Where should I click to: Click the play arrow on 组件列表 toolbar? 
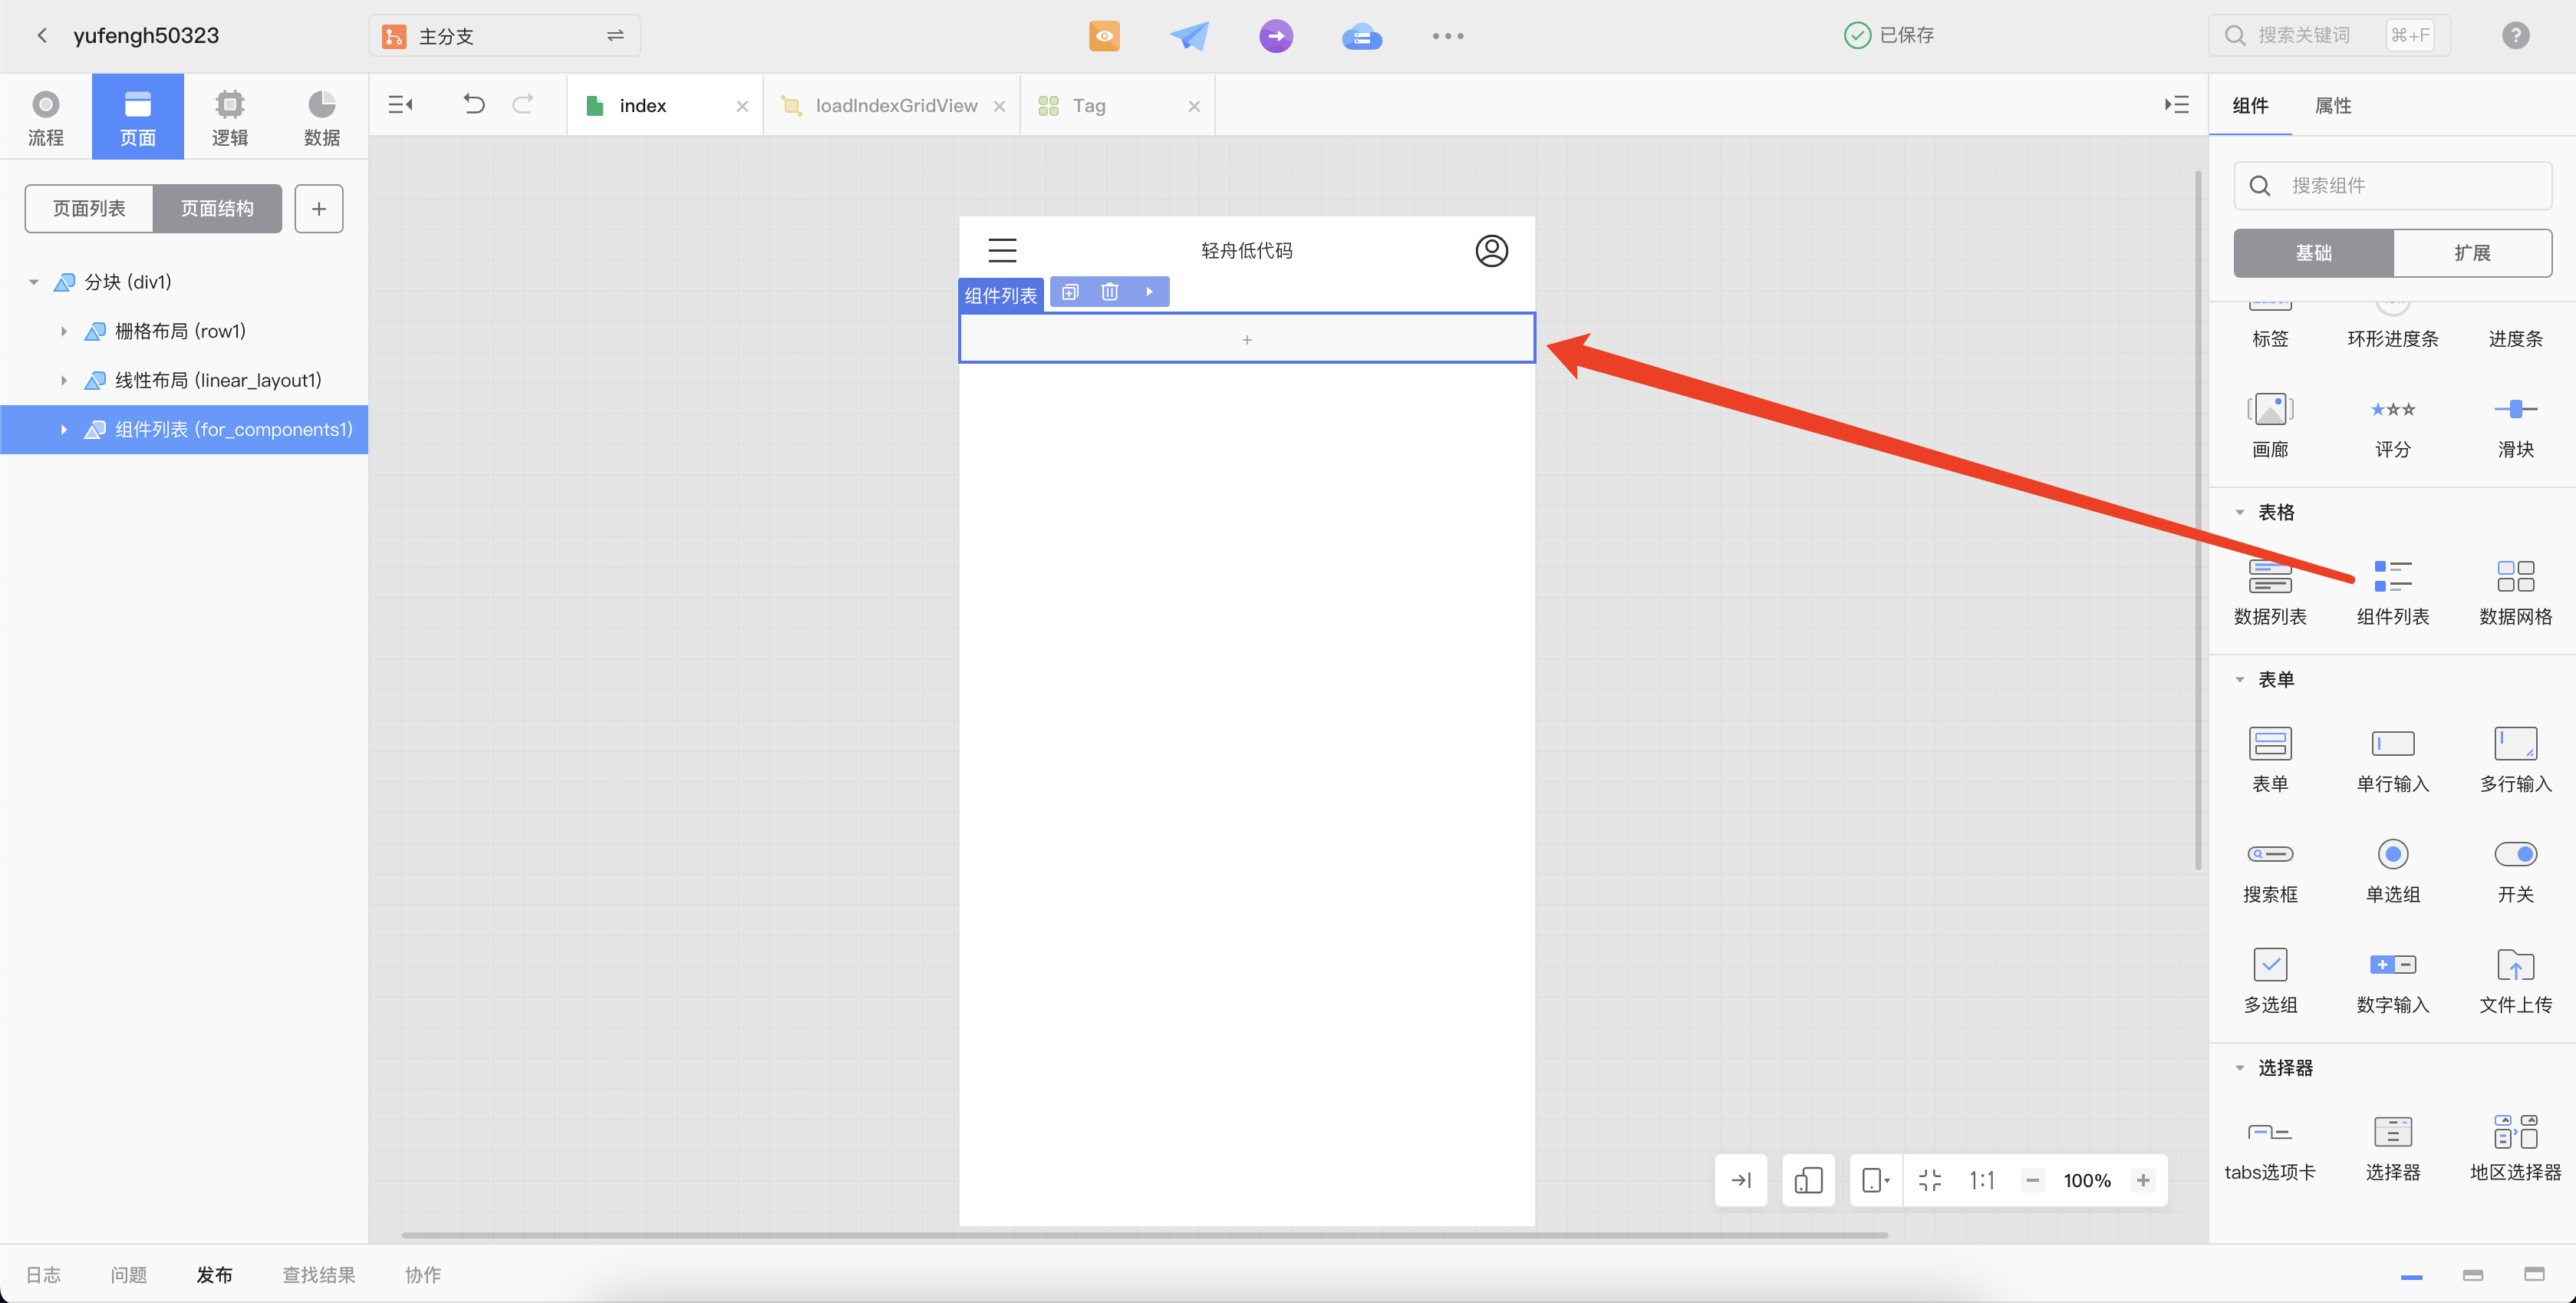pos(1149,292)
